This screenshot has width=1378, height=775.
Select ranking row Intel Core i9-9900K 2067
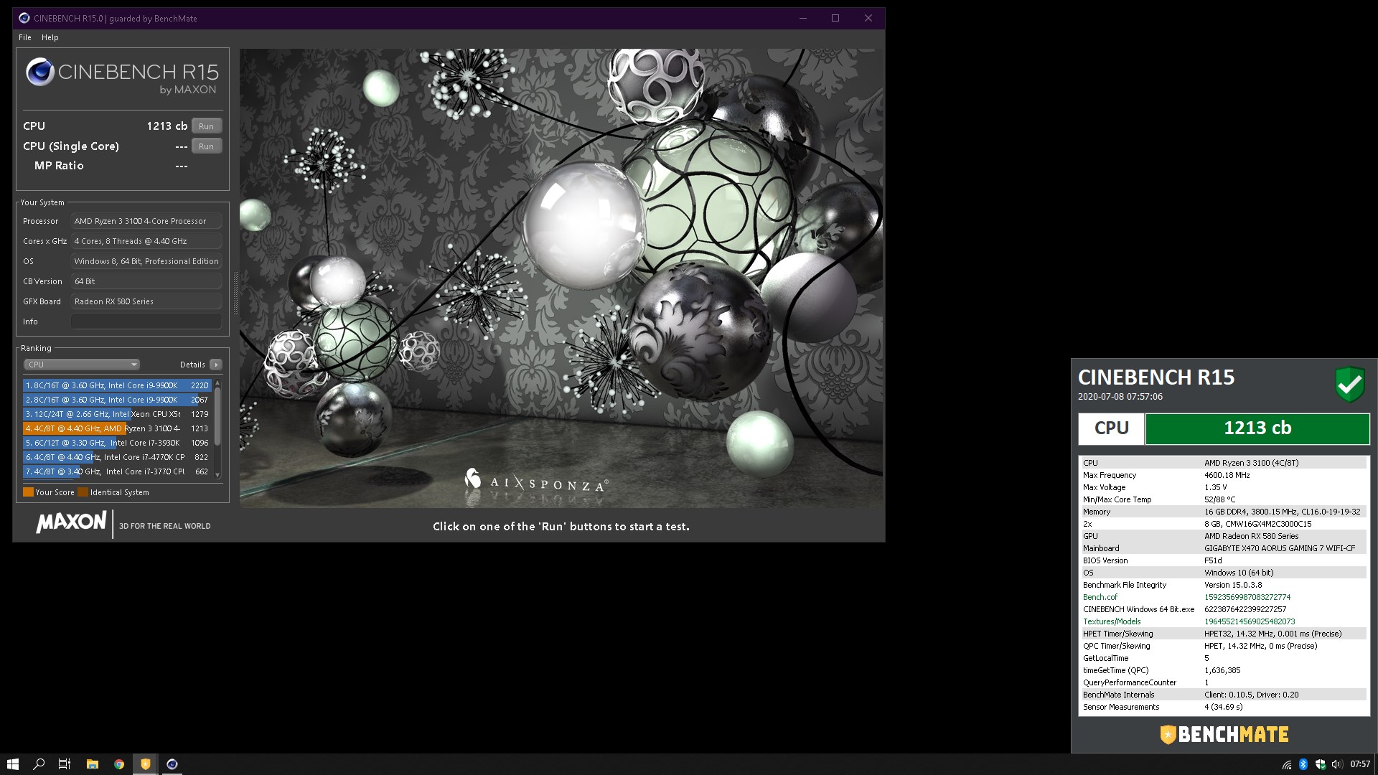117,400
